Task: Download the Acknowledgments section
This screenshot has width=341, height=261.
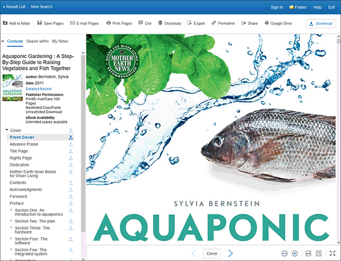Action: pos(70,189)
